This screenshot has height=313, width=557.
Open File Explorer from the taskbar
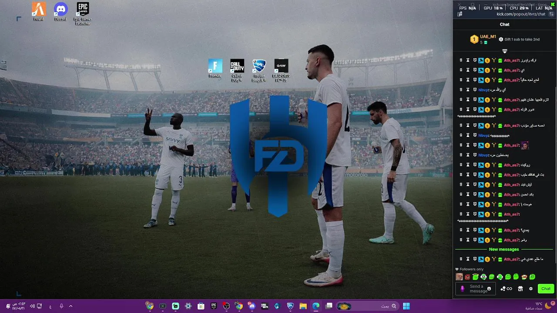pyautogui.click(x=303, y=306)
